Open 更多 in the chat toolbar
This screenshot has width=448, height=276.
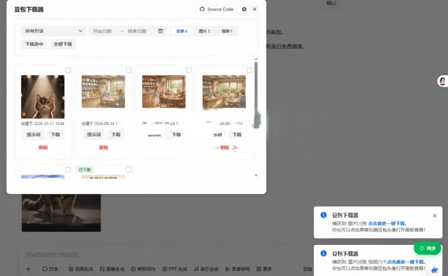coord(264,269)
